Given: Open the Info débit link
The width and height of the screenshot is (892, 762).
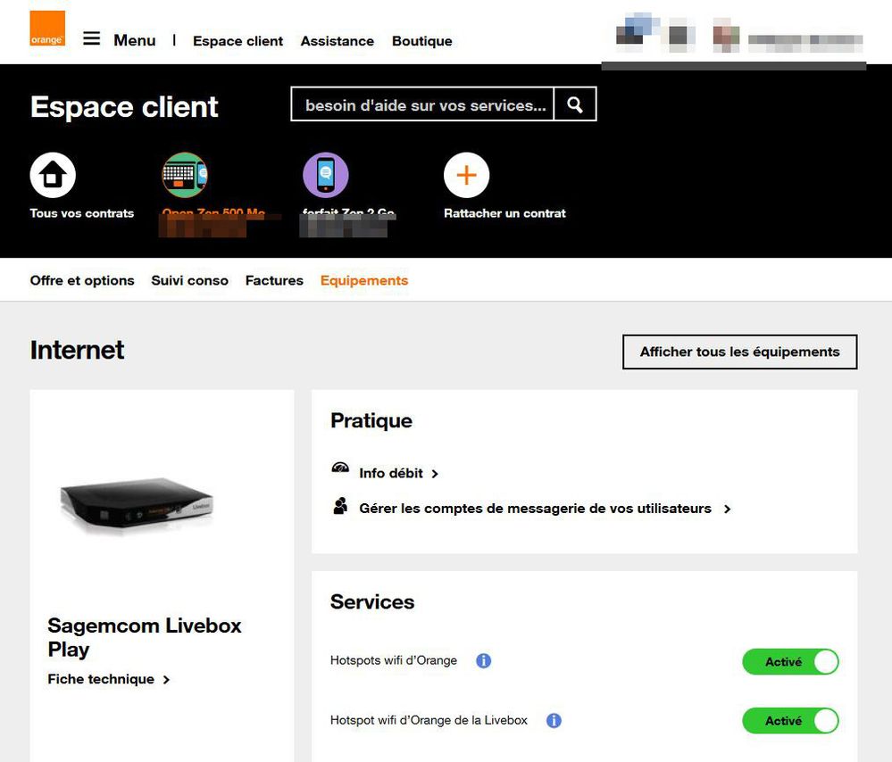Looking at the screenshot, I should click(x=391, y=473).
